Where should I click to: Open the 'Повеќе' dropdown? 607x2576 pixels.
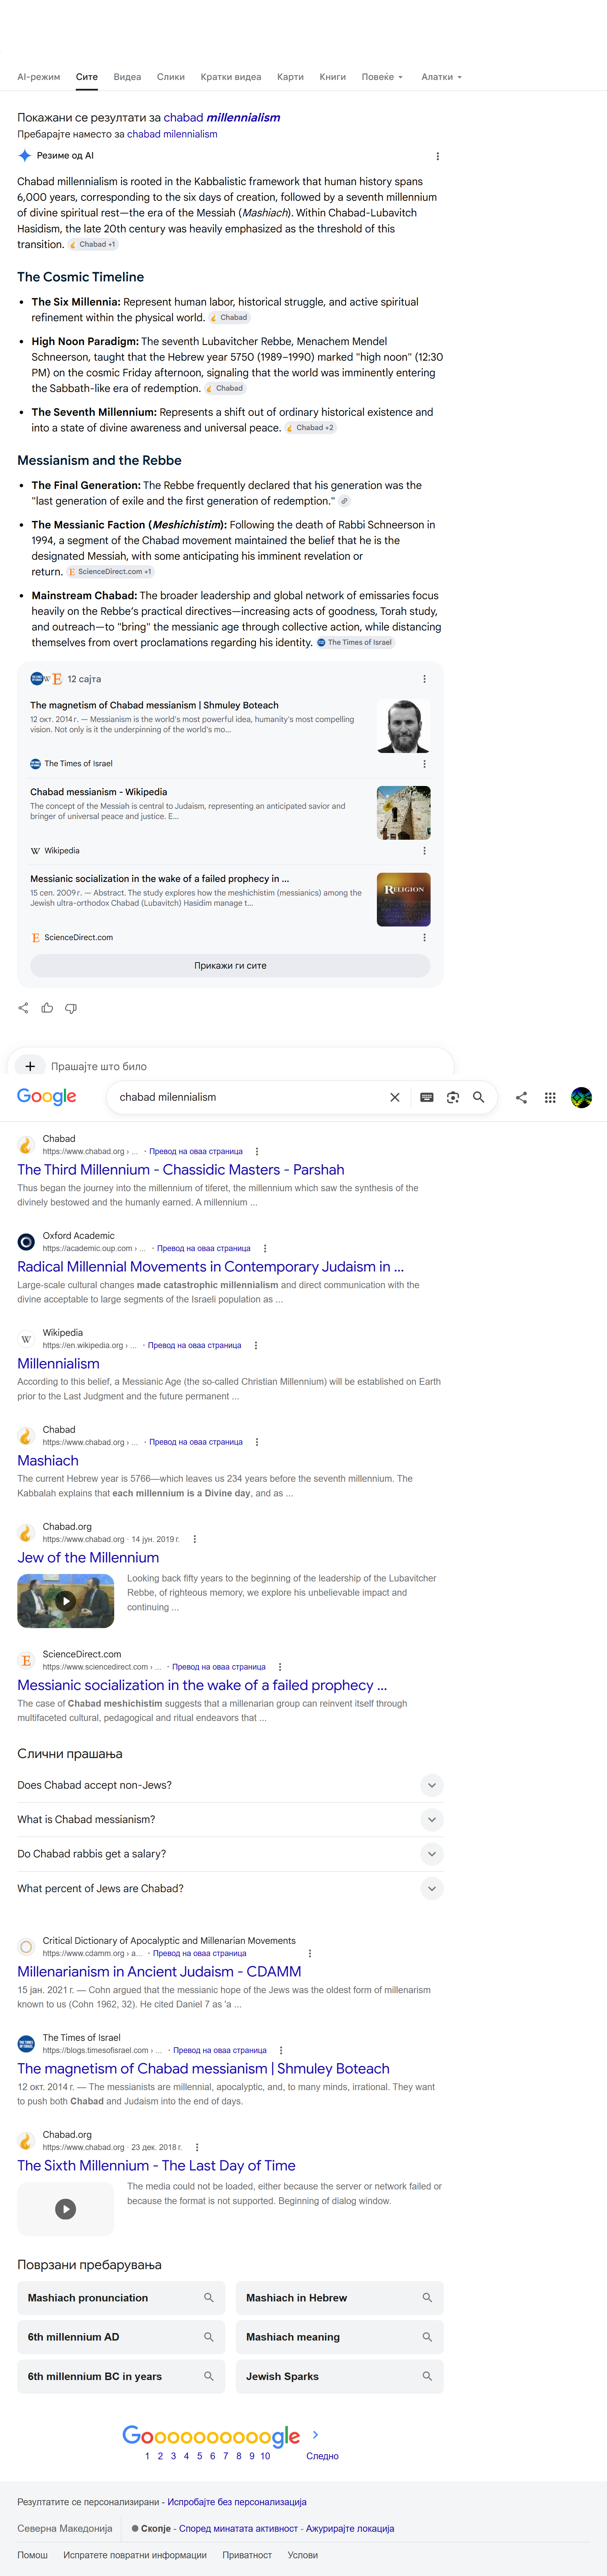(x=382, y=77)
